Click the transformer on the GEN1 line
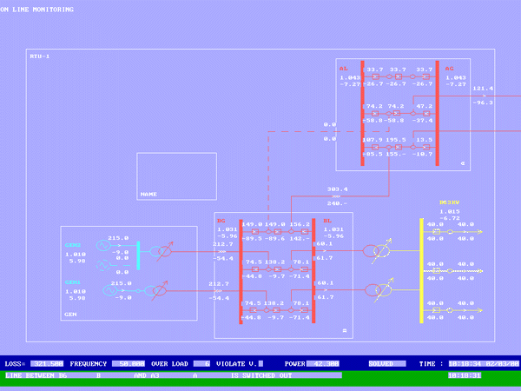521x391 pixels. coord(159,291)
